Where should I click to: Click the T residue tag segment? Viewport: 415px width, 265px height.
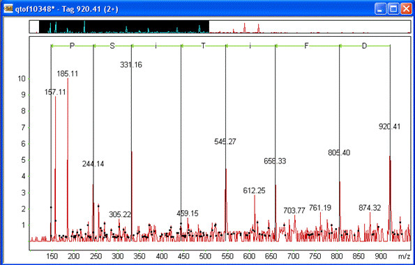[203, 46]
